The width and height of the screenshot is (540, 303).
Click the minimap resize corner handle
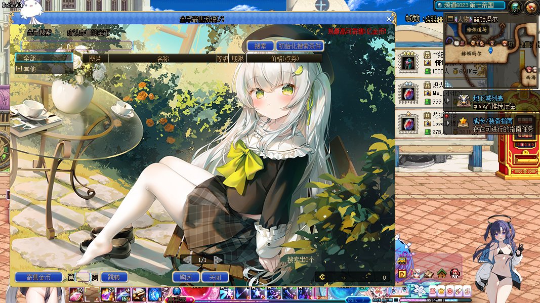pos(448,83)
